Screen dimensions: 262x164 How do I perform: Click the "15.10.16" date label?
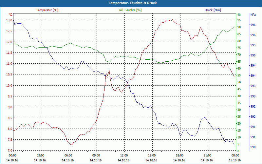click(x=235, y=160)
